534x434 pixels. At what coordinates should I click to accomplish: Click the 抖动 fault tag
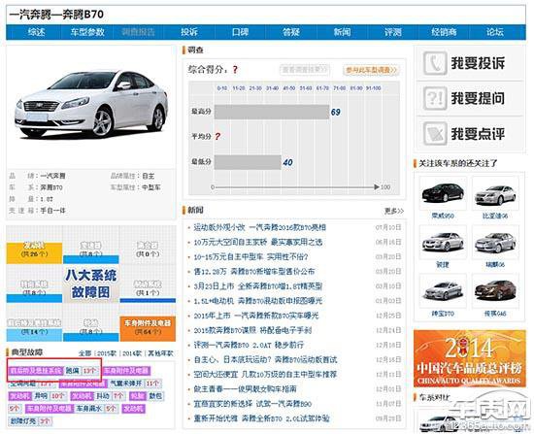click(103, 396)
